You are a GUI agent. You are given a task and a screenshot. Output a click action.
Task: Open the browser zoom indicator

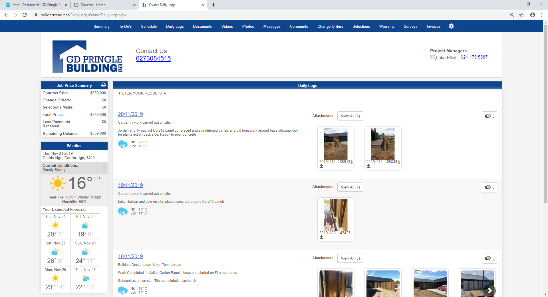(512, 15)
